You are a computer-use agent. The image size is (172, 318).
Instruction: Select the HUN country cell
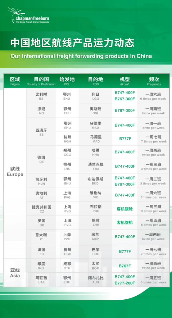(41, 181)
